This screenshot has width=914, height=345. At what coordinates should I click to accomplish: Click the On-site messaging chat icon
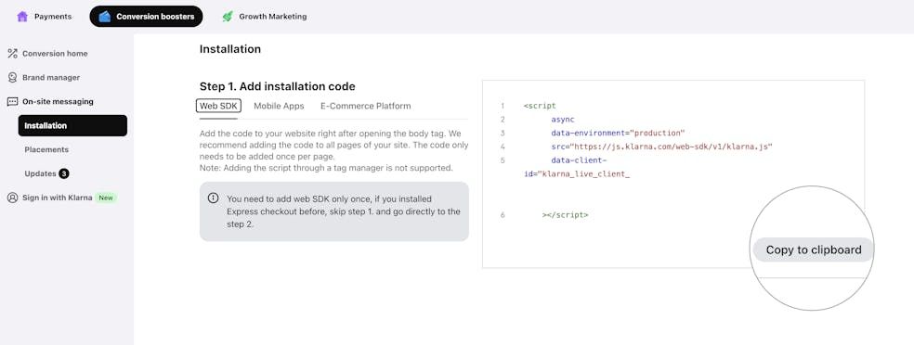coord(12,101)
